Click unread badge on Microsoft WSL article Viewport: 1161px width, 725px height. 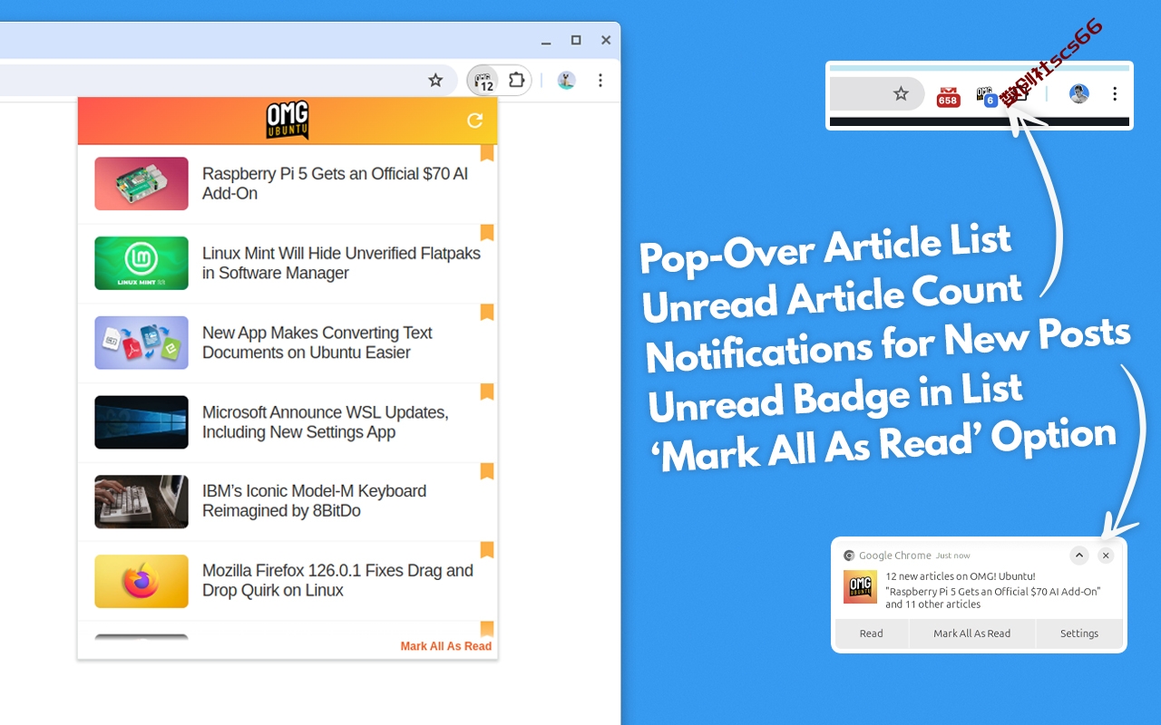coord(487,391)
